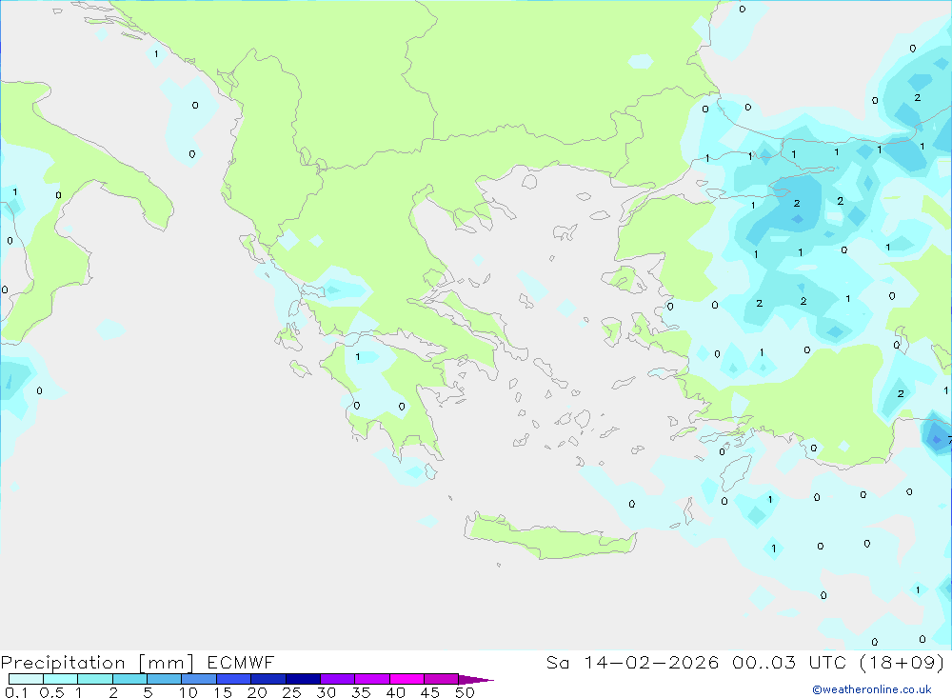Click the '35' legend scale label

pos(361,692)
